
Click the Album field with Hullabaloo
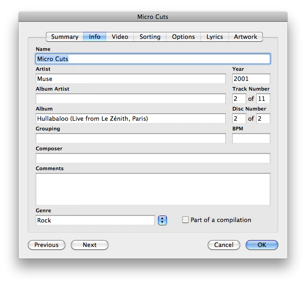click(131, 118)
